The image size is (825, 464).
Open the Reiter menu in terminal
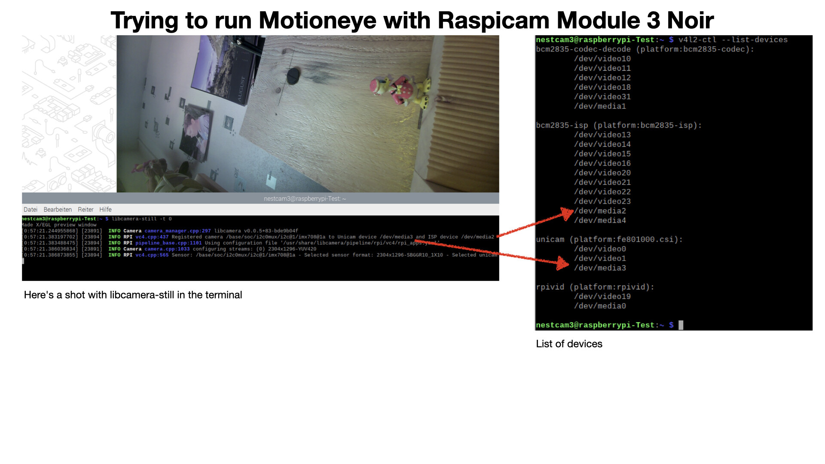[x=86, y=210]
